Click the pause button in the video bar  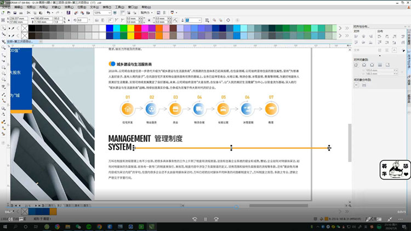coord(206,218)
